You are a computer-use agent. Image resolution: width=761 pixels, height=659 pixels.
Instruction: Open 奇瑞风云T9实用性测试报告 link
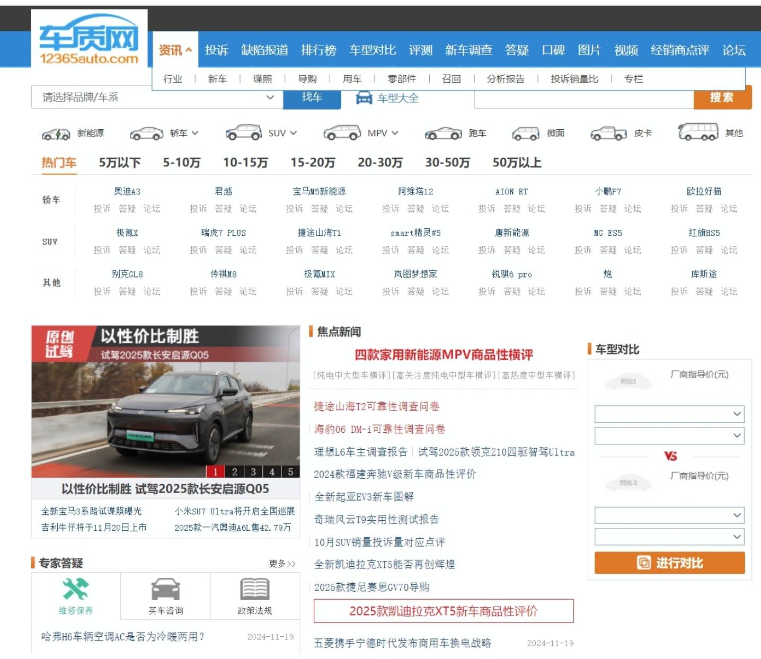376,519
